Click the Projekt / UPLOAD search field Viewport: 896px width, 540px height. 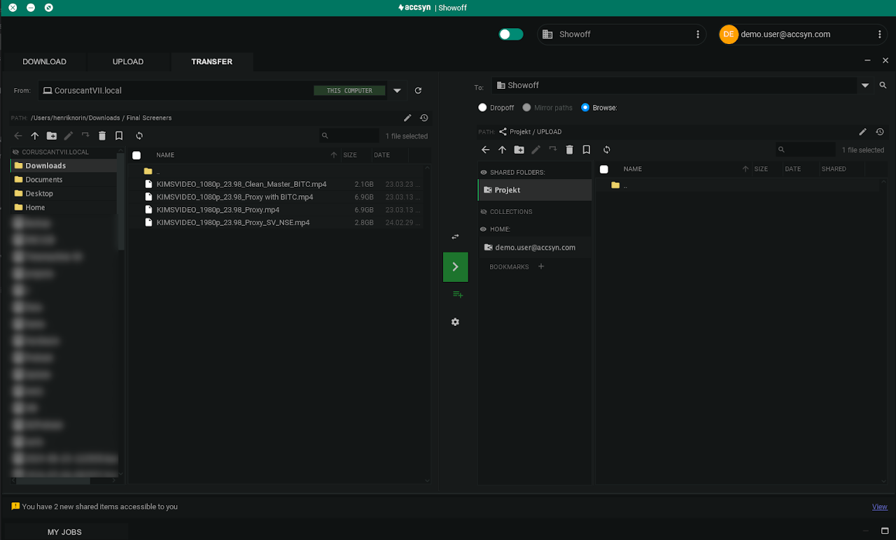pyautogui.click(x=806, y=150)
